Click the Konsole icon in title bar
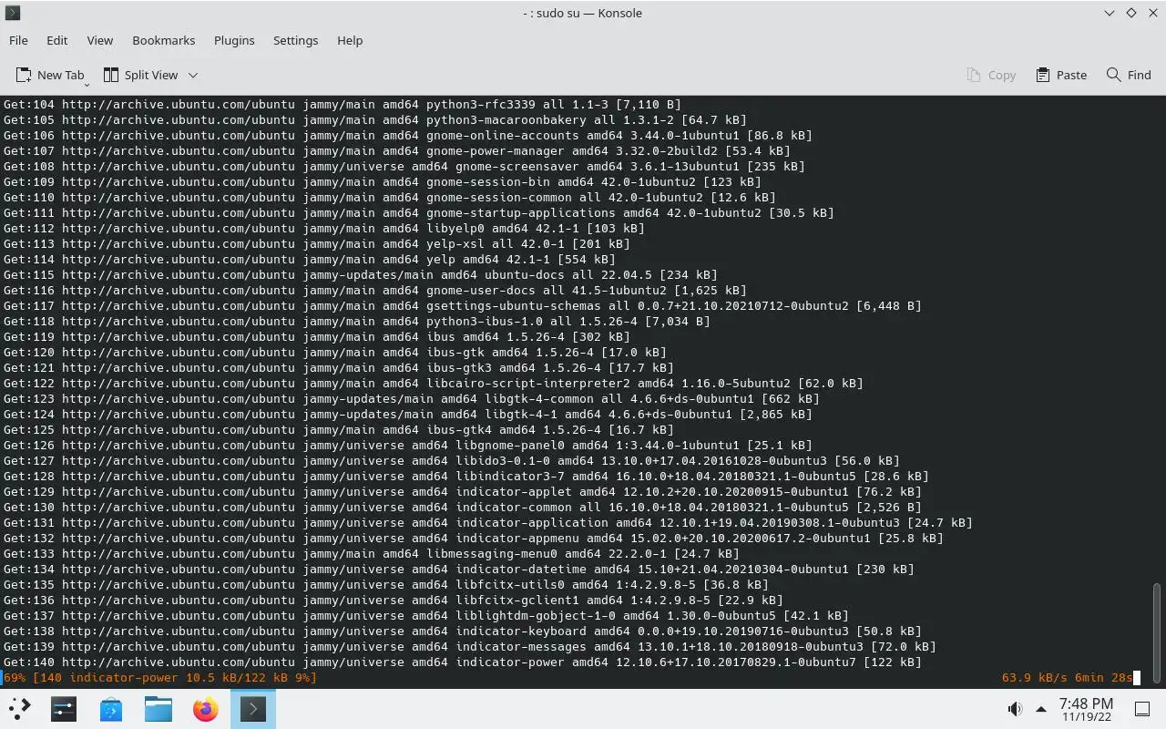 pos(13,13)
